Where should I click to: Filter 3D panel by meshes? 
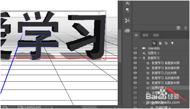160,43
